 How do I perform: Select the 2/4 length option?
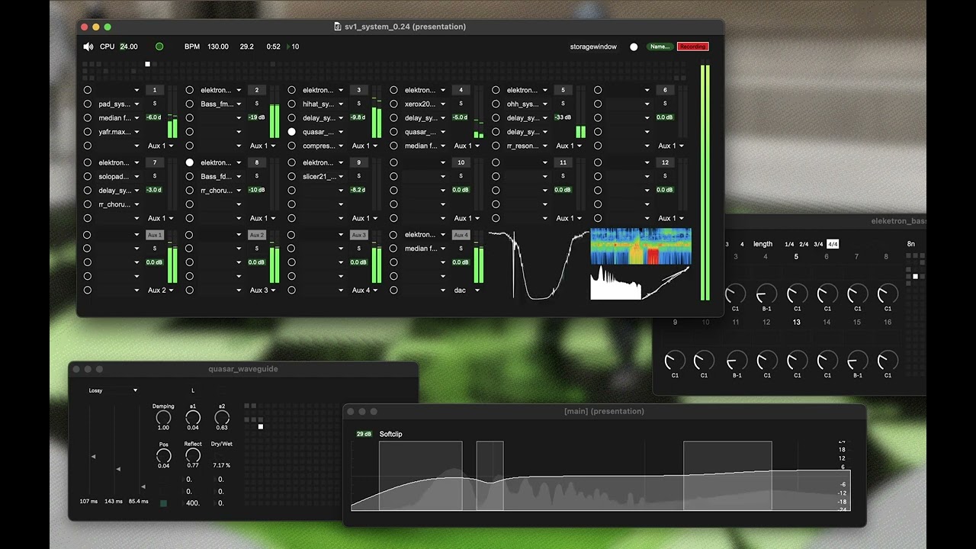pyautogui.click(x=804, y=244)
